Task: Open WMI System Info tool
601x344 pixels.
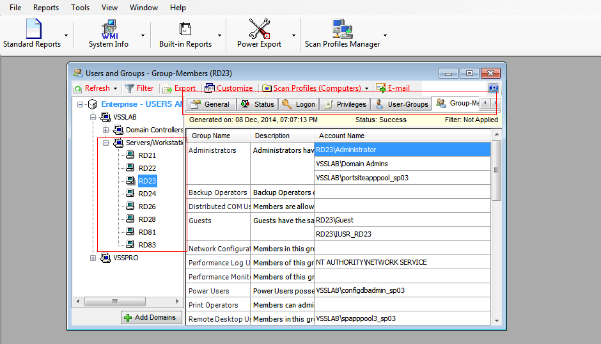Action: point(109,34)
